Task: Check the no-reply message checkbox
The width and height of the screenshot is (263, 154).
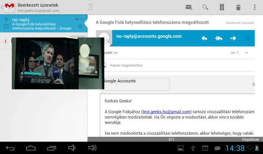Action: pyautogui.click(x=6, y=26)
